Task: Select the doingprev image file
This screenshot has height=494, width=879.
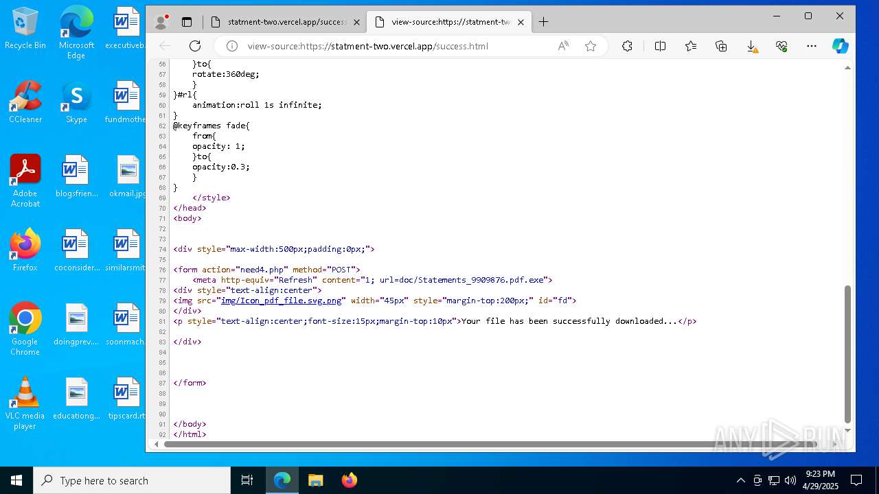Action: (x=76, y=325)
